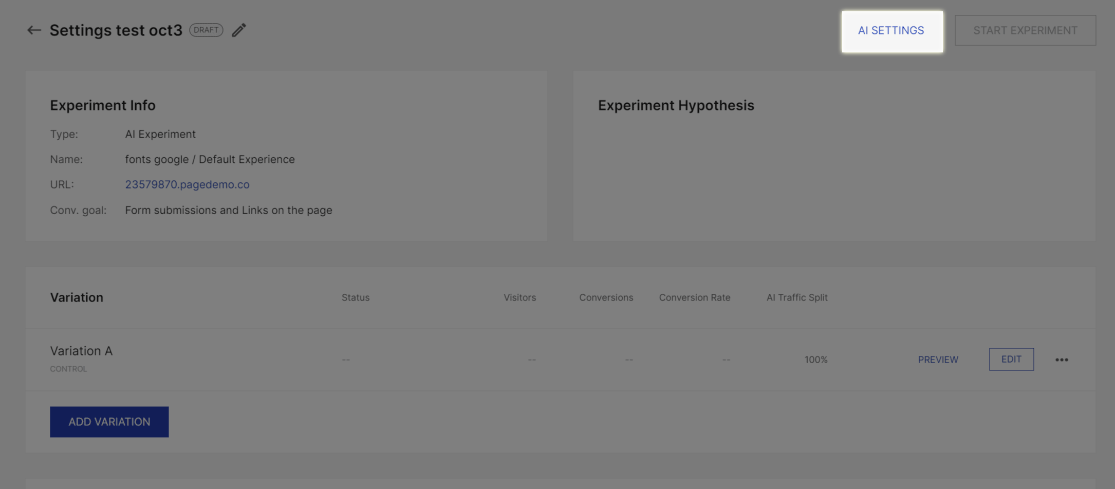Open the 23579870.pagedemo.co URL link

(187, 184)
